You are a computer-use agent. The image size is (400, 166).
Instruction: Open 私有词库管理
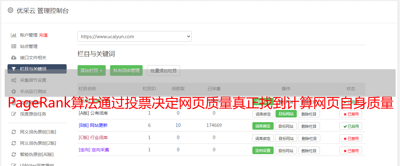126,70
